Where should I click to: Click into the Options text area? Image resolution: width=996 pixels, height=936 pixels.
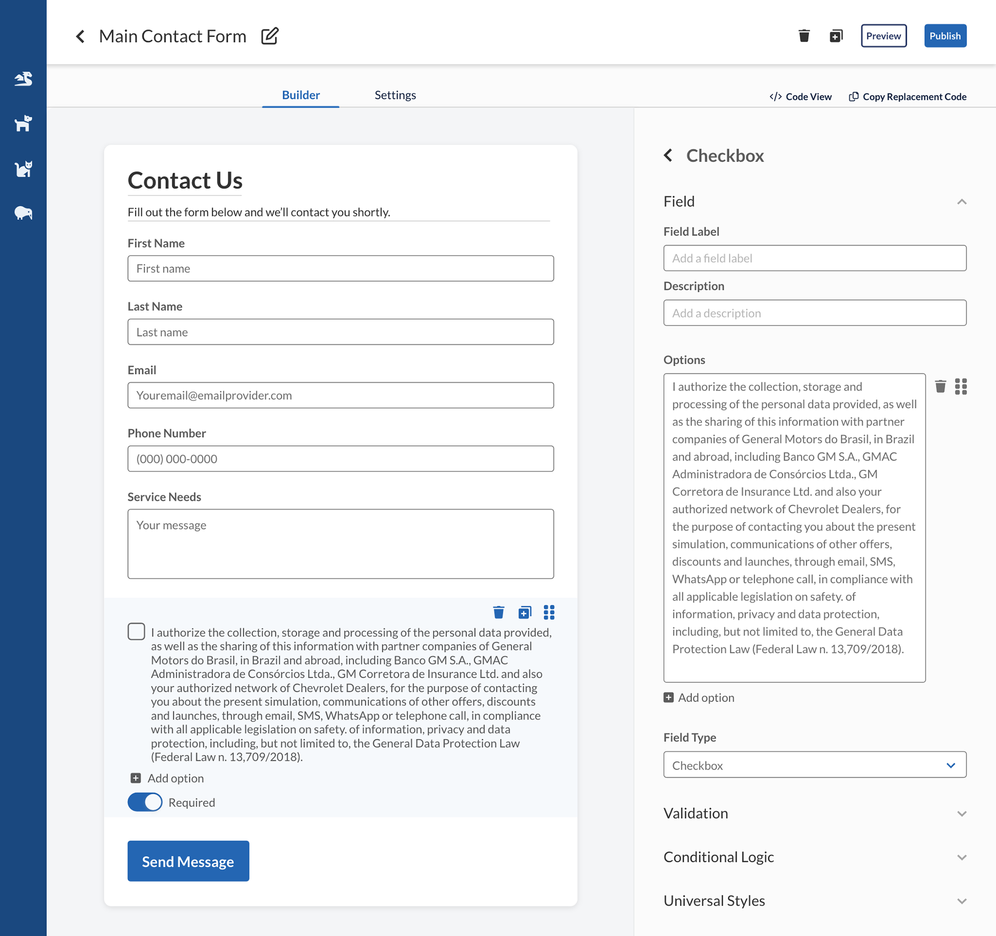tap(794, 527)
